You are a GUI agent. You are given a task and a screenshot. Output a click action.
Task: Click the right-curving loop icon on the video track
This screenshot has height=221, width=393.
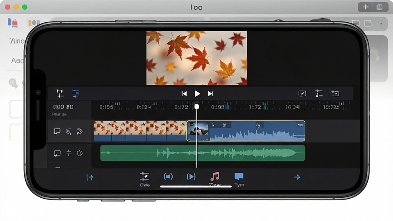[79, 131]
